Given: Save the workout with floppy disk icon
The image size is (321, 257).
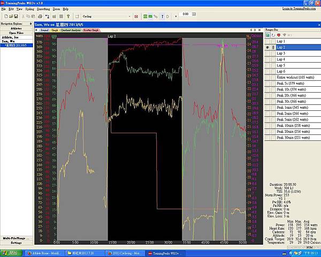Looking at the screenshot, I should pos(16,17).
